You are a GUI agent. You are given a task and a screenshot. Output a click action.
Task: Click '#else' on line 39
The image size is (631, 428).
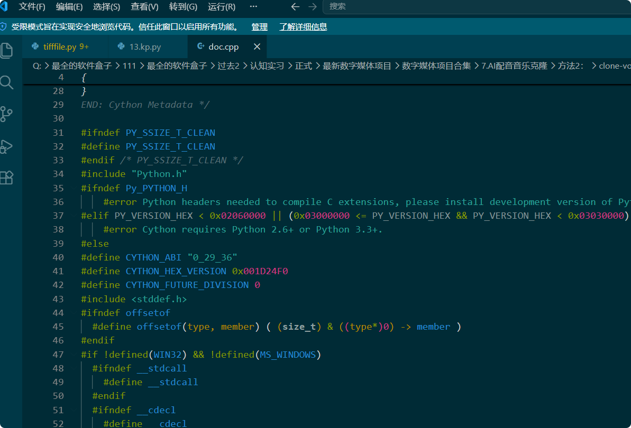(95, 244)
